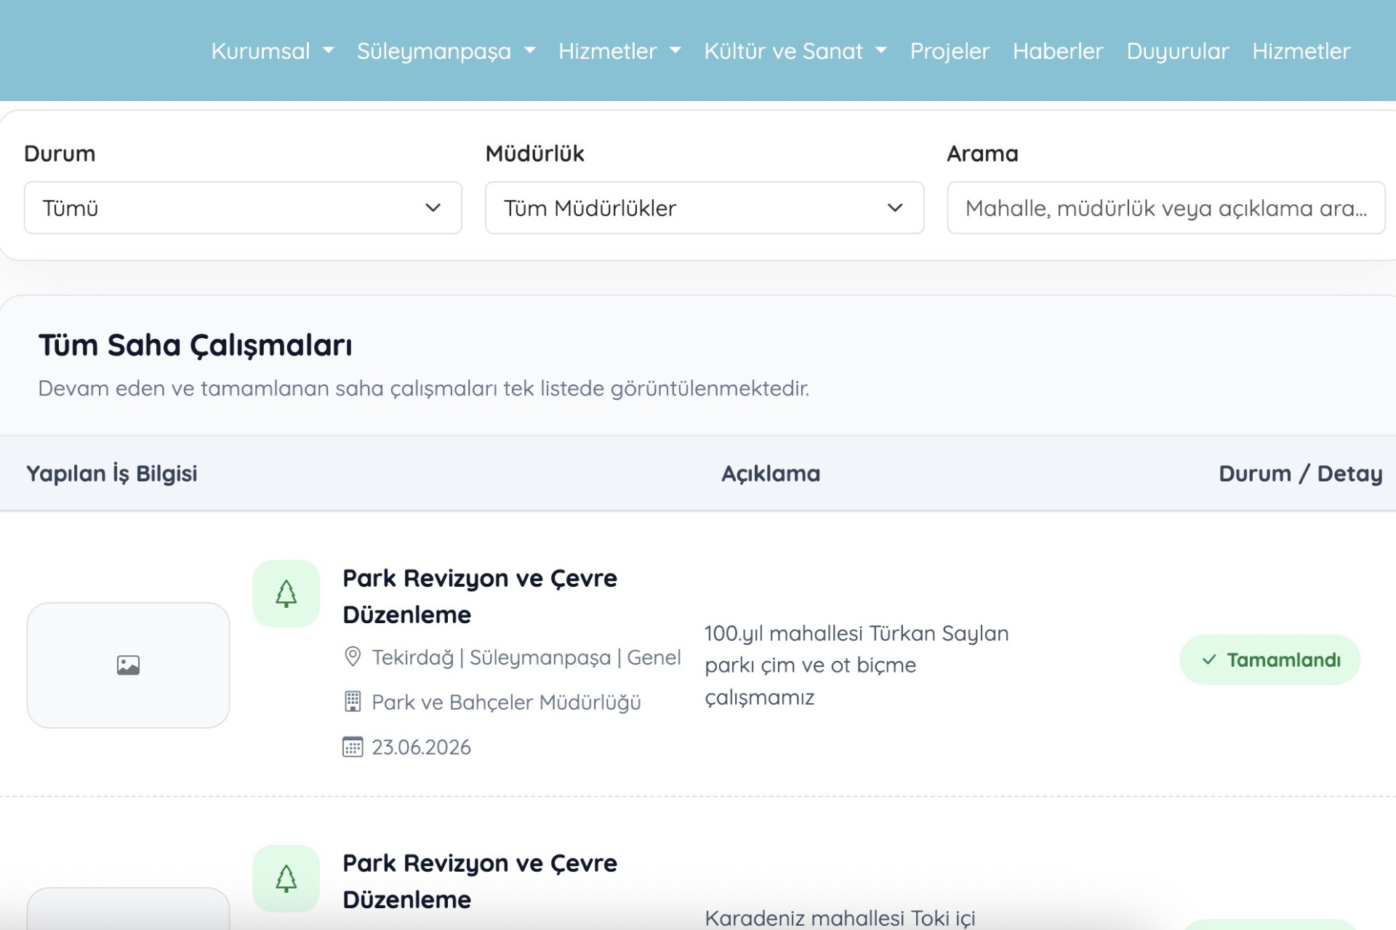Click the last Hizmetler nav link

(x=1301, y=51)
